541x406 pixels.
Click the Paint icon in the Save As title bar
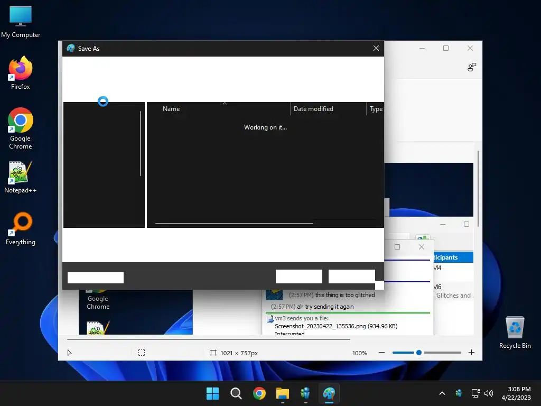click(x=71, y=48)
